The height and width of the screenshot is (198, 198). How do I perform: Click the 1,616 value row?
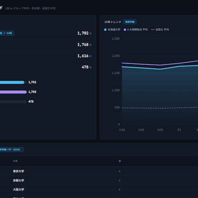[x=46, y=56]
